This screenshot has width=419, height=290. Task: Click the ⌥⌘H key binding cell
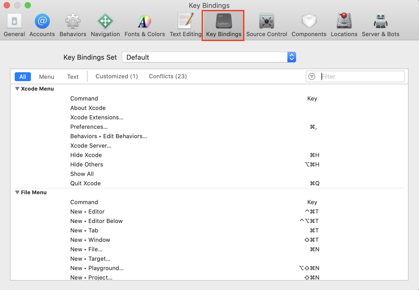point(312,164)
